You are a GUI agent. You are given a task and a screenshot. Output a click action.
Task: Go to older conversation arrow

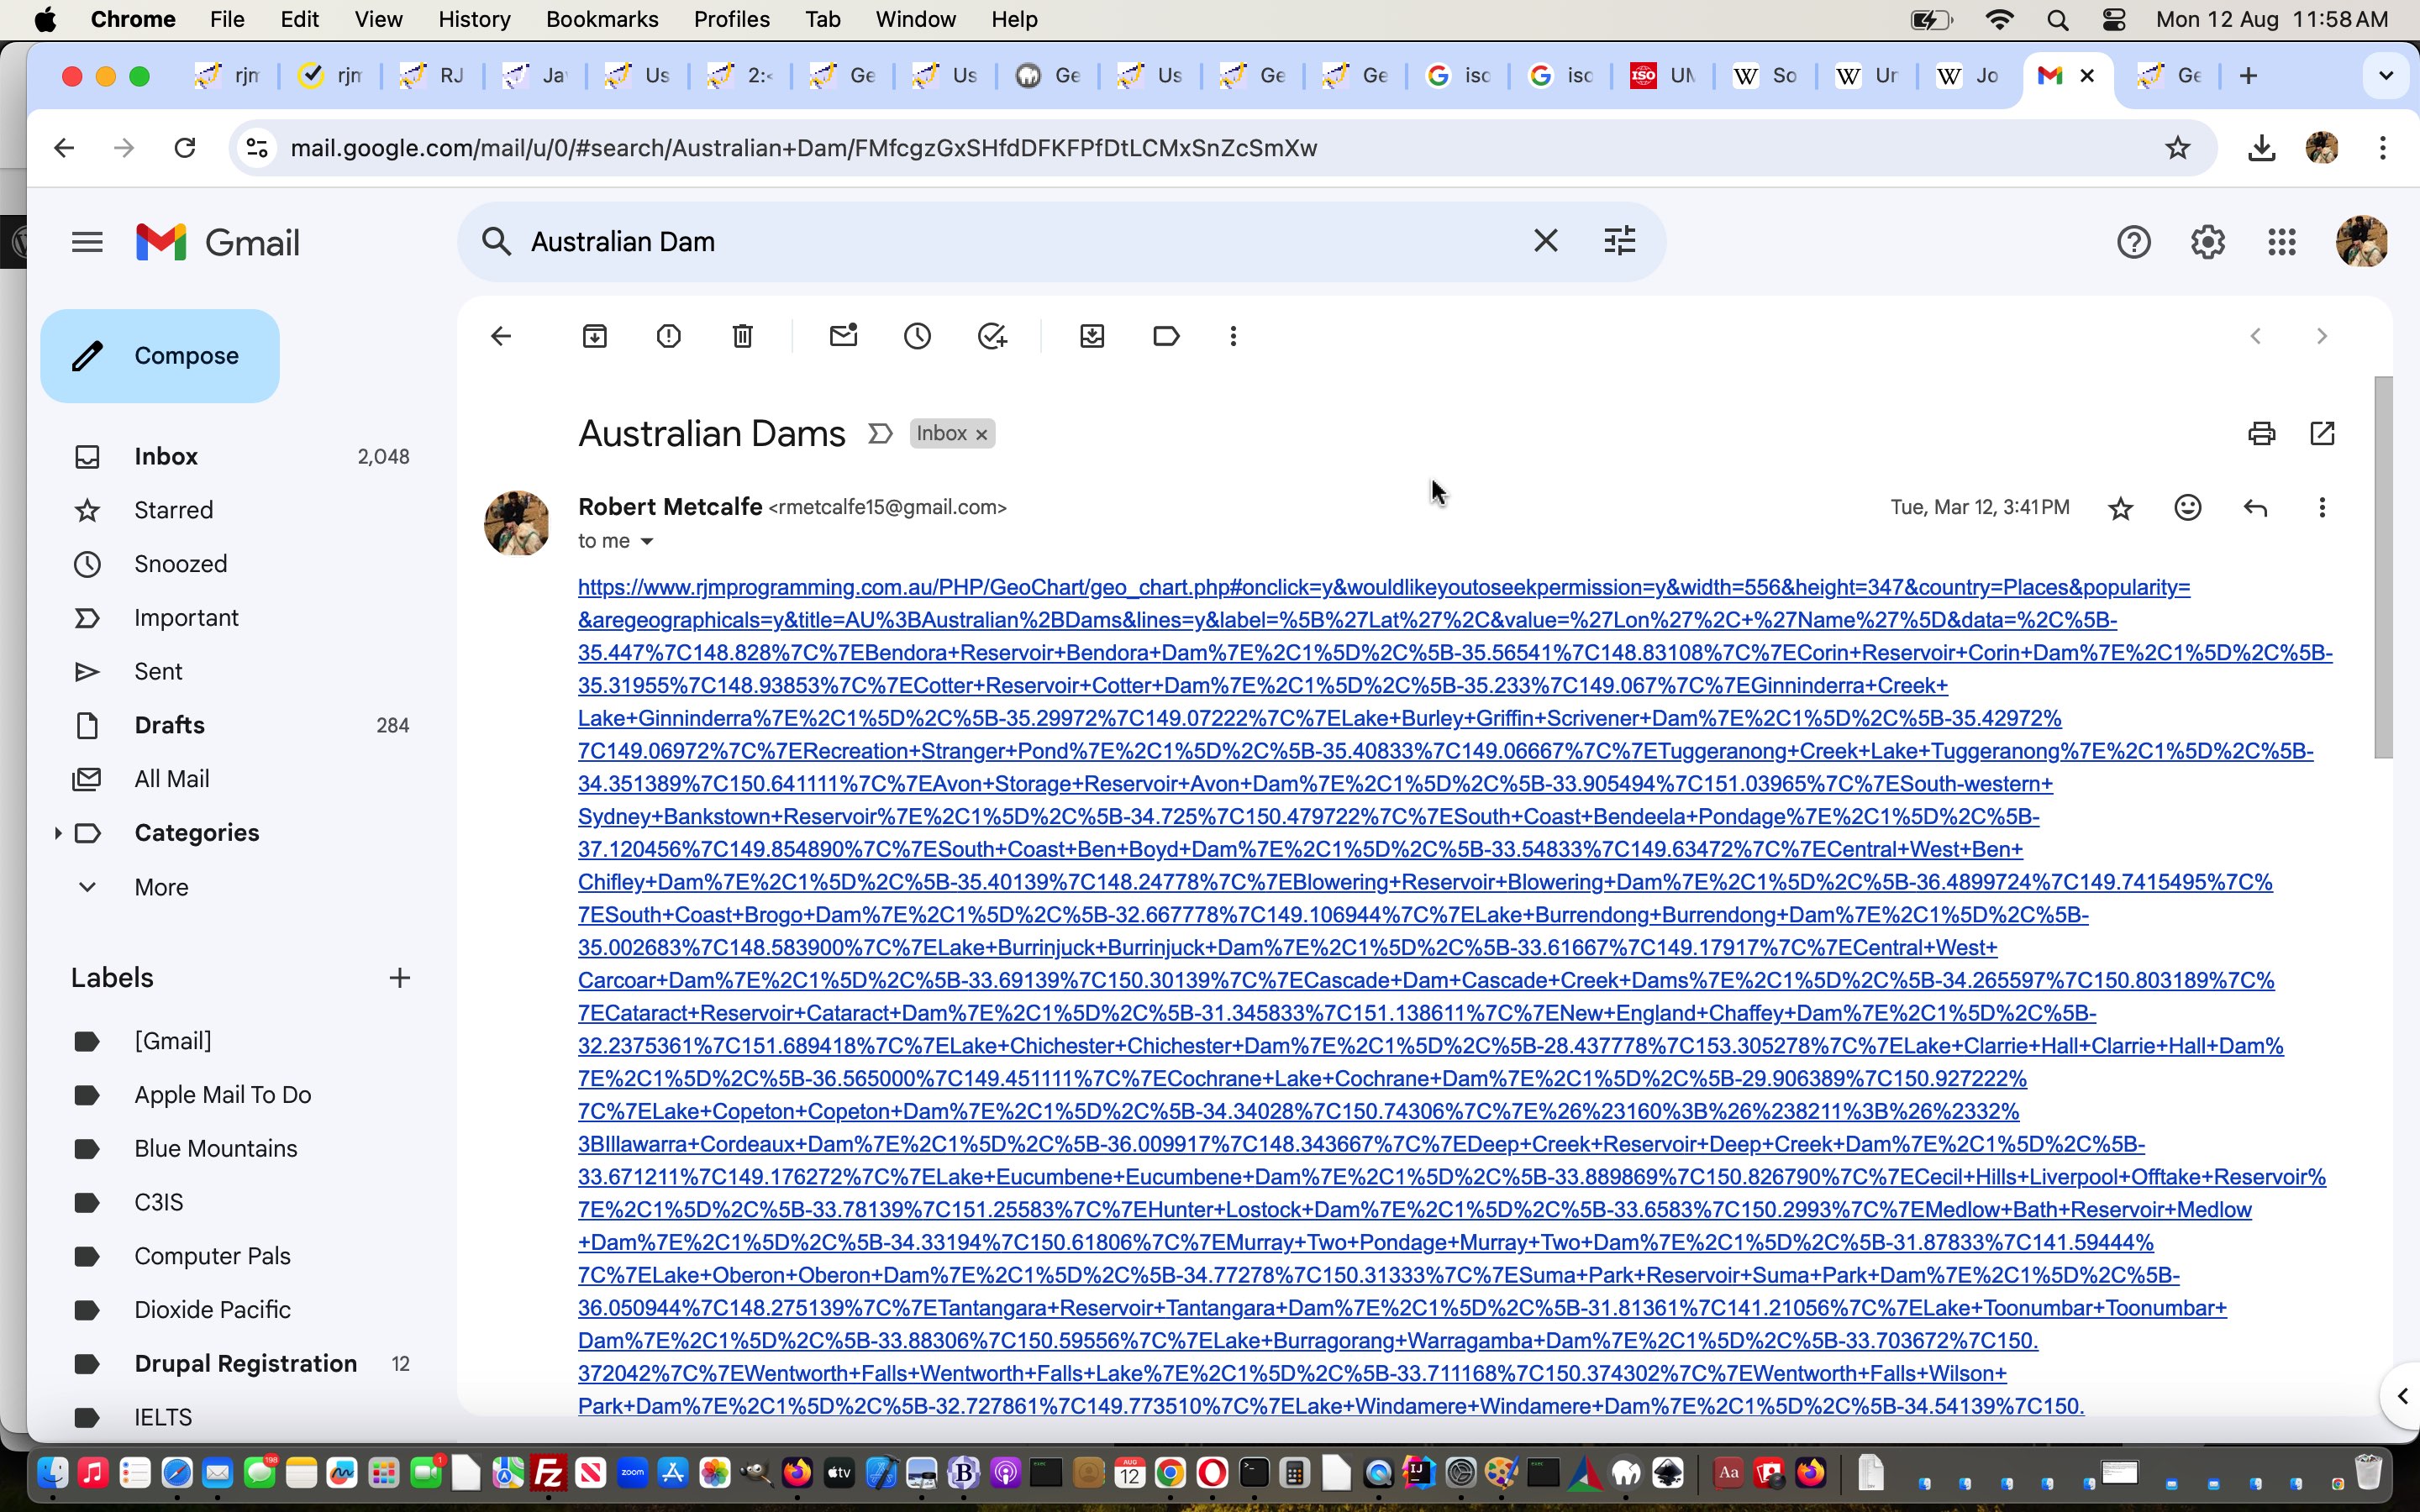[x=2322, y=336]
